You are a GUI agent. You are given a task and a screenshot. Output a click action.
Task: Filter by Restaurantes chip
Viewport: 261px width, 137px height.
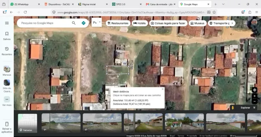point(118,23)
